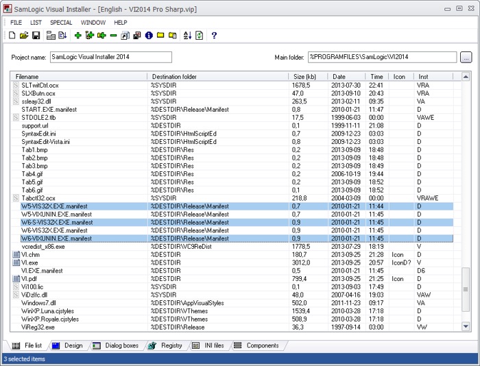
Task: Click the yellow folder with document icon
Action: pos(172,36)
